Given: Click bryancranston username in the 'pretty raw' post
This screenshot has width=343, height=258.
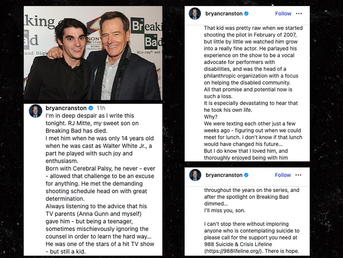Looking at the screenshot, I should pos(224,13).
